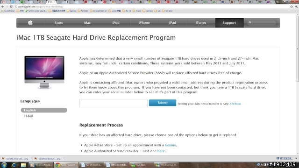Screen dimensions: 299x168
Task: Close the downloads bar
Action: [x=296, y=158]
